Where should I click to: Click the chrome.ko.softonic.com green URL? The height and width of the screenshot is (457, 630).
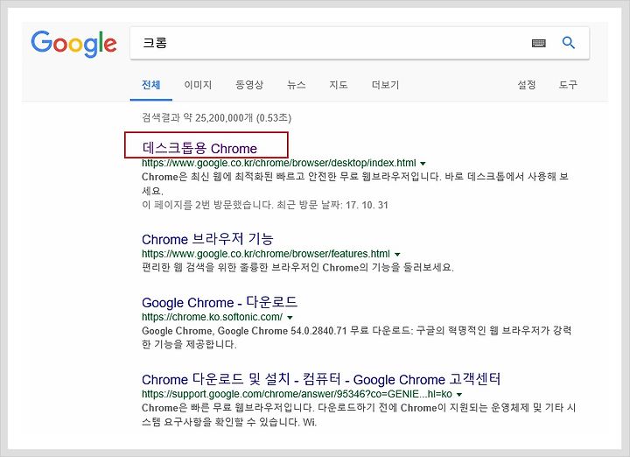[x=212, y=317]
